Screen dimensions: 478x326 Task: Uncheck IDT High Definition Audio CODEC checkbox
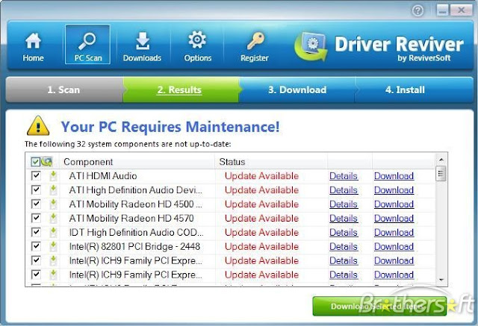tap(36, 232)
